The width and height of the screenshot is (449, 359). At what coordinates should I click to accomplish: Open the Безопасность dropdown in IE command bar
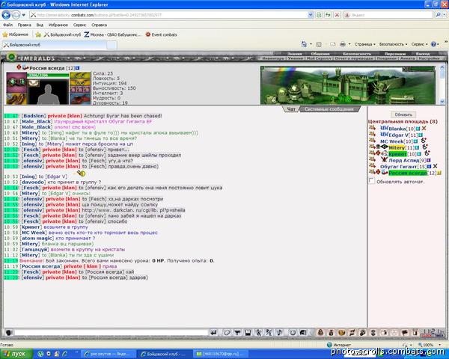tap(393, 44)
